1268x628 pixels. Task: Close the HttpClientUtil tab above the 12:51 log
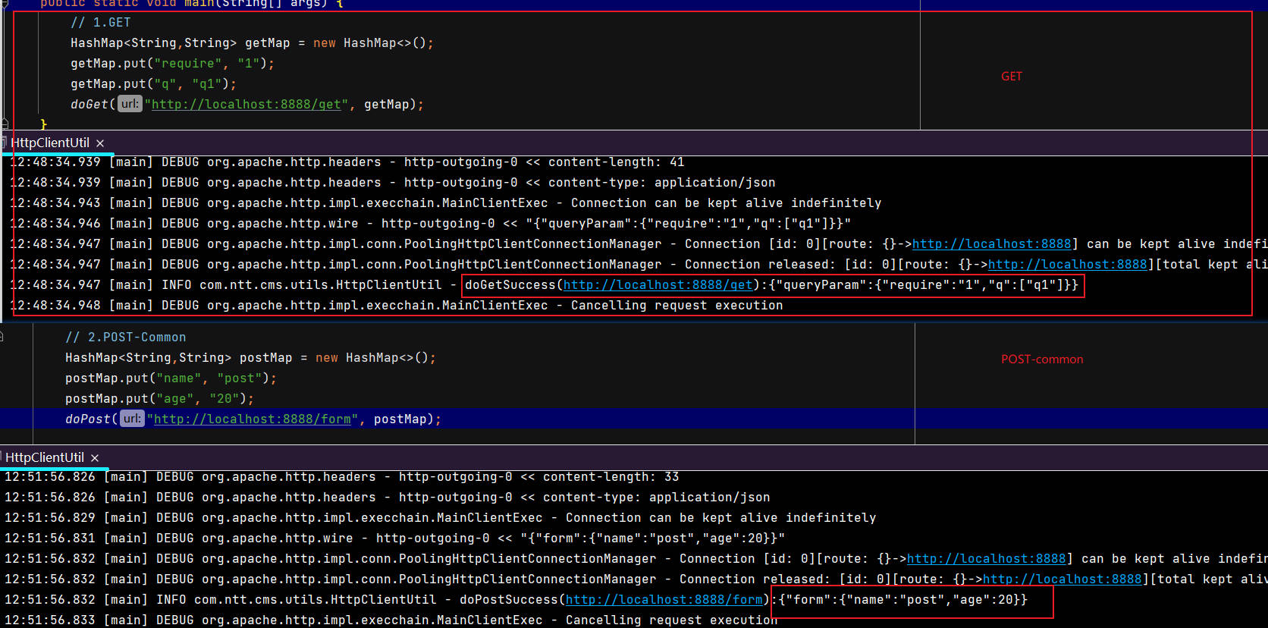[x=95, y=457]
